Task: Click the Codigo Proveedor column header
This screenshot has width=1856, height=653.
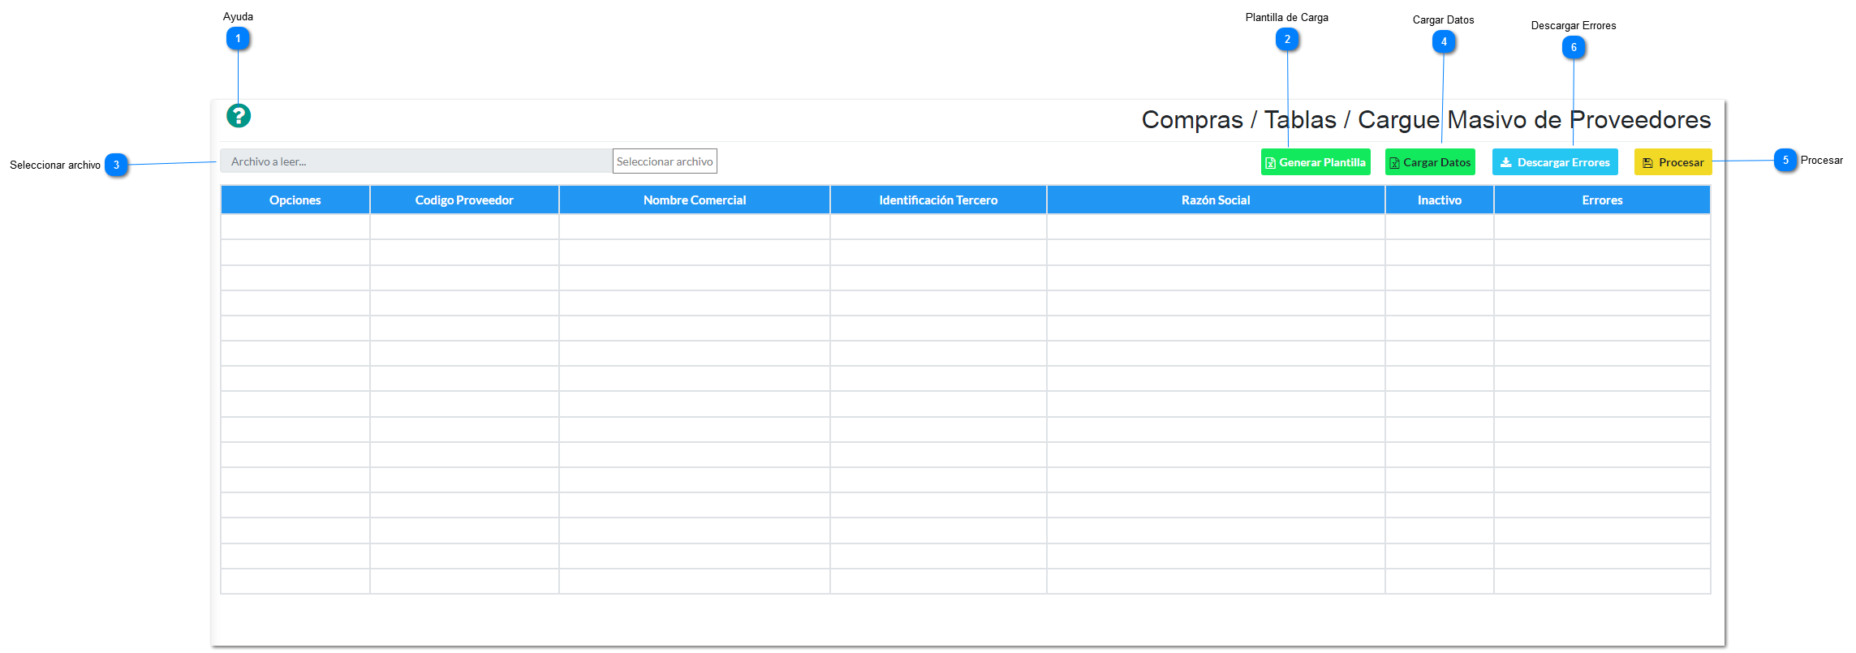Action: tap(464, 200)
